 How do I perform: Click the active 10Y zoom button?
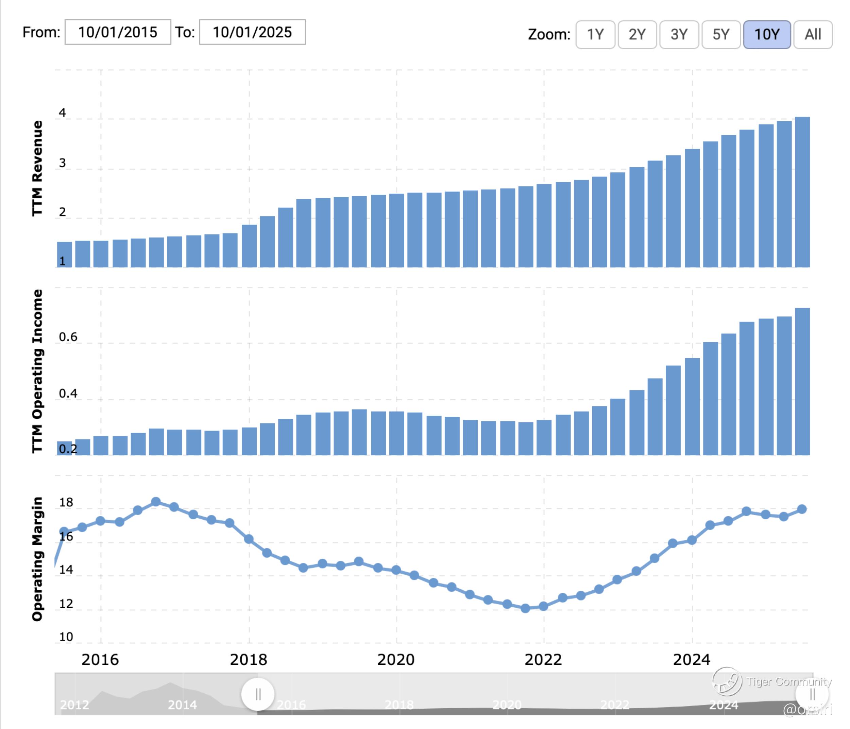click(766, 34)
